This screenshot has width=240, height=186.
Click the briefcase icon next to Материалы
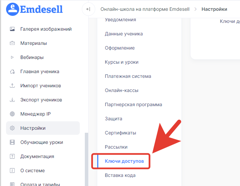tap(12, 43)
